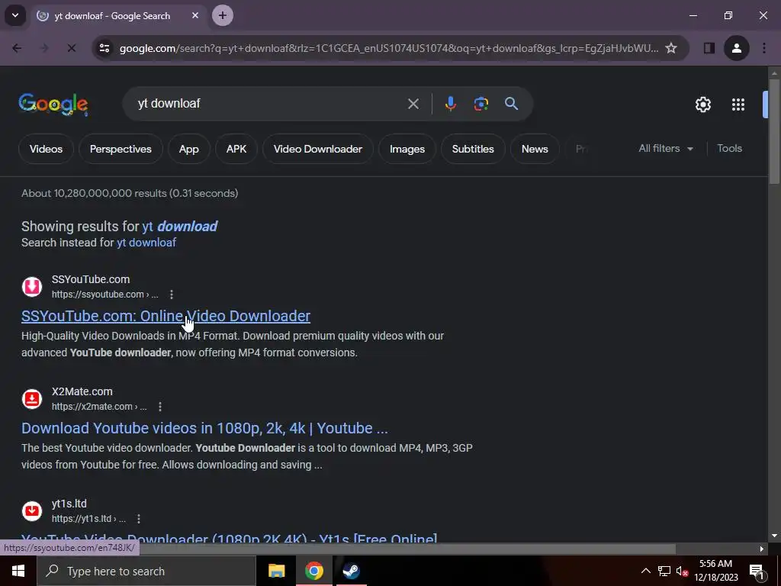
Task: Click the muted volume tray icon
Action: pos(682,571)
